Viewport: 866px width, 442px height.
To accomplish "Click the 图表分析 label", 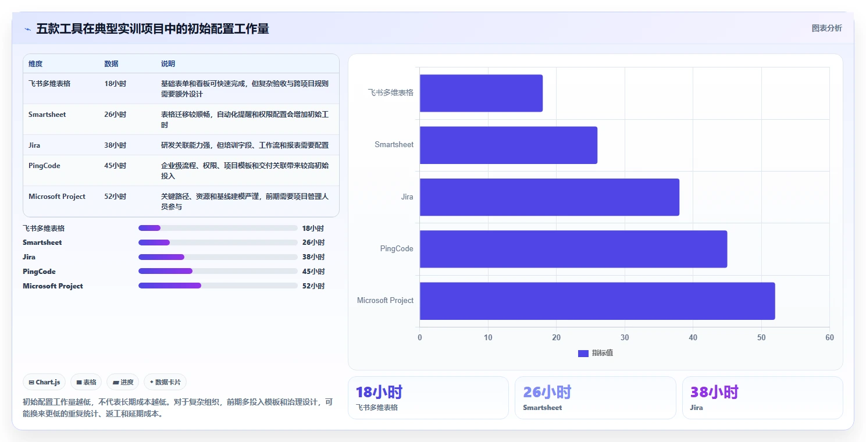I will (826, 28).
